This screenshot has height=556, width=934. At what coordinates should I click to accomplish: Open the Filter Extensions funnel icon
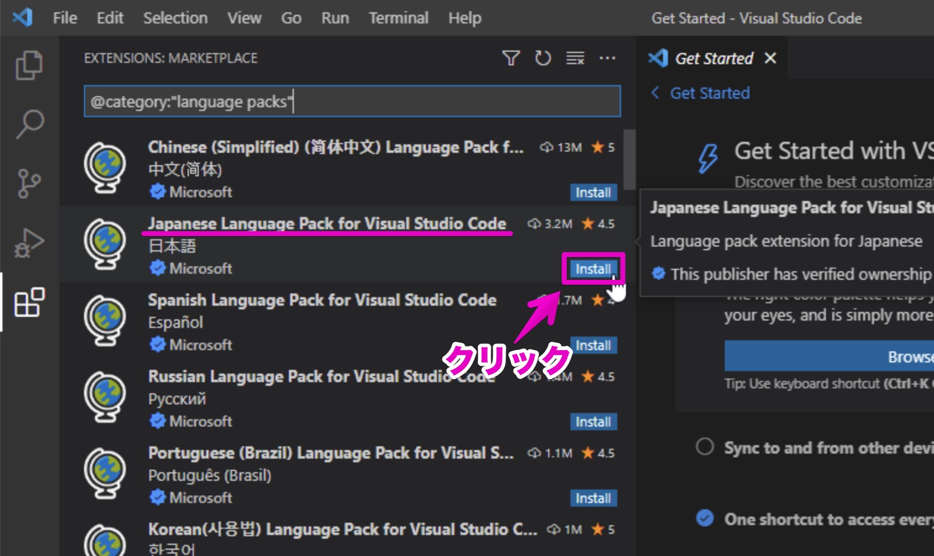click(x=511, y=57)
